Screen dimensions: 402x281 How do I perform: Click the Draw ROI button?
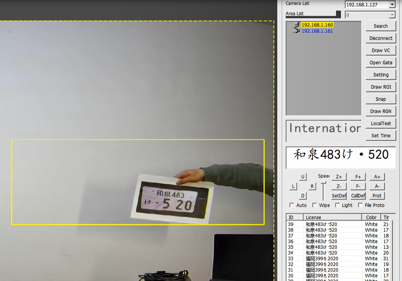pos(381,87)
